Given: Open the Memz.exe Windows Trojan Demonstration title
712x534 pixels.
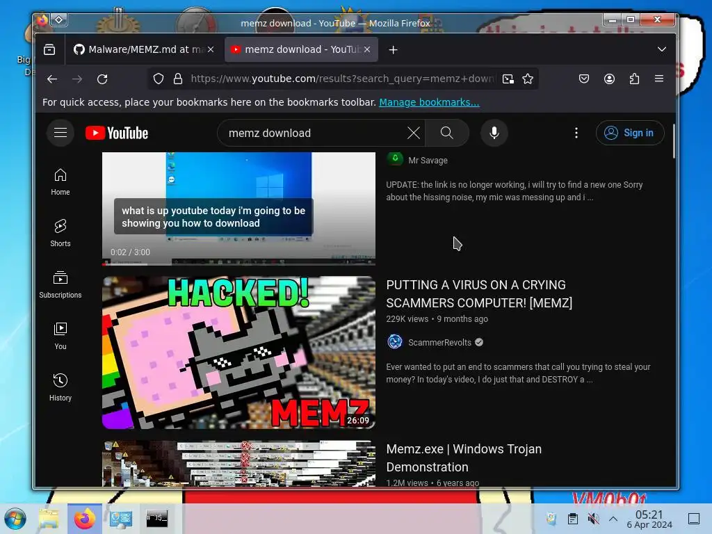Looking at the screenshot, I should (464, 458).
